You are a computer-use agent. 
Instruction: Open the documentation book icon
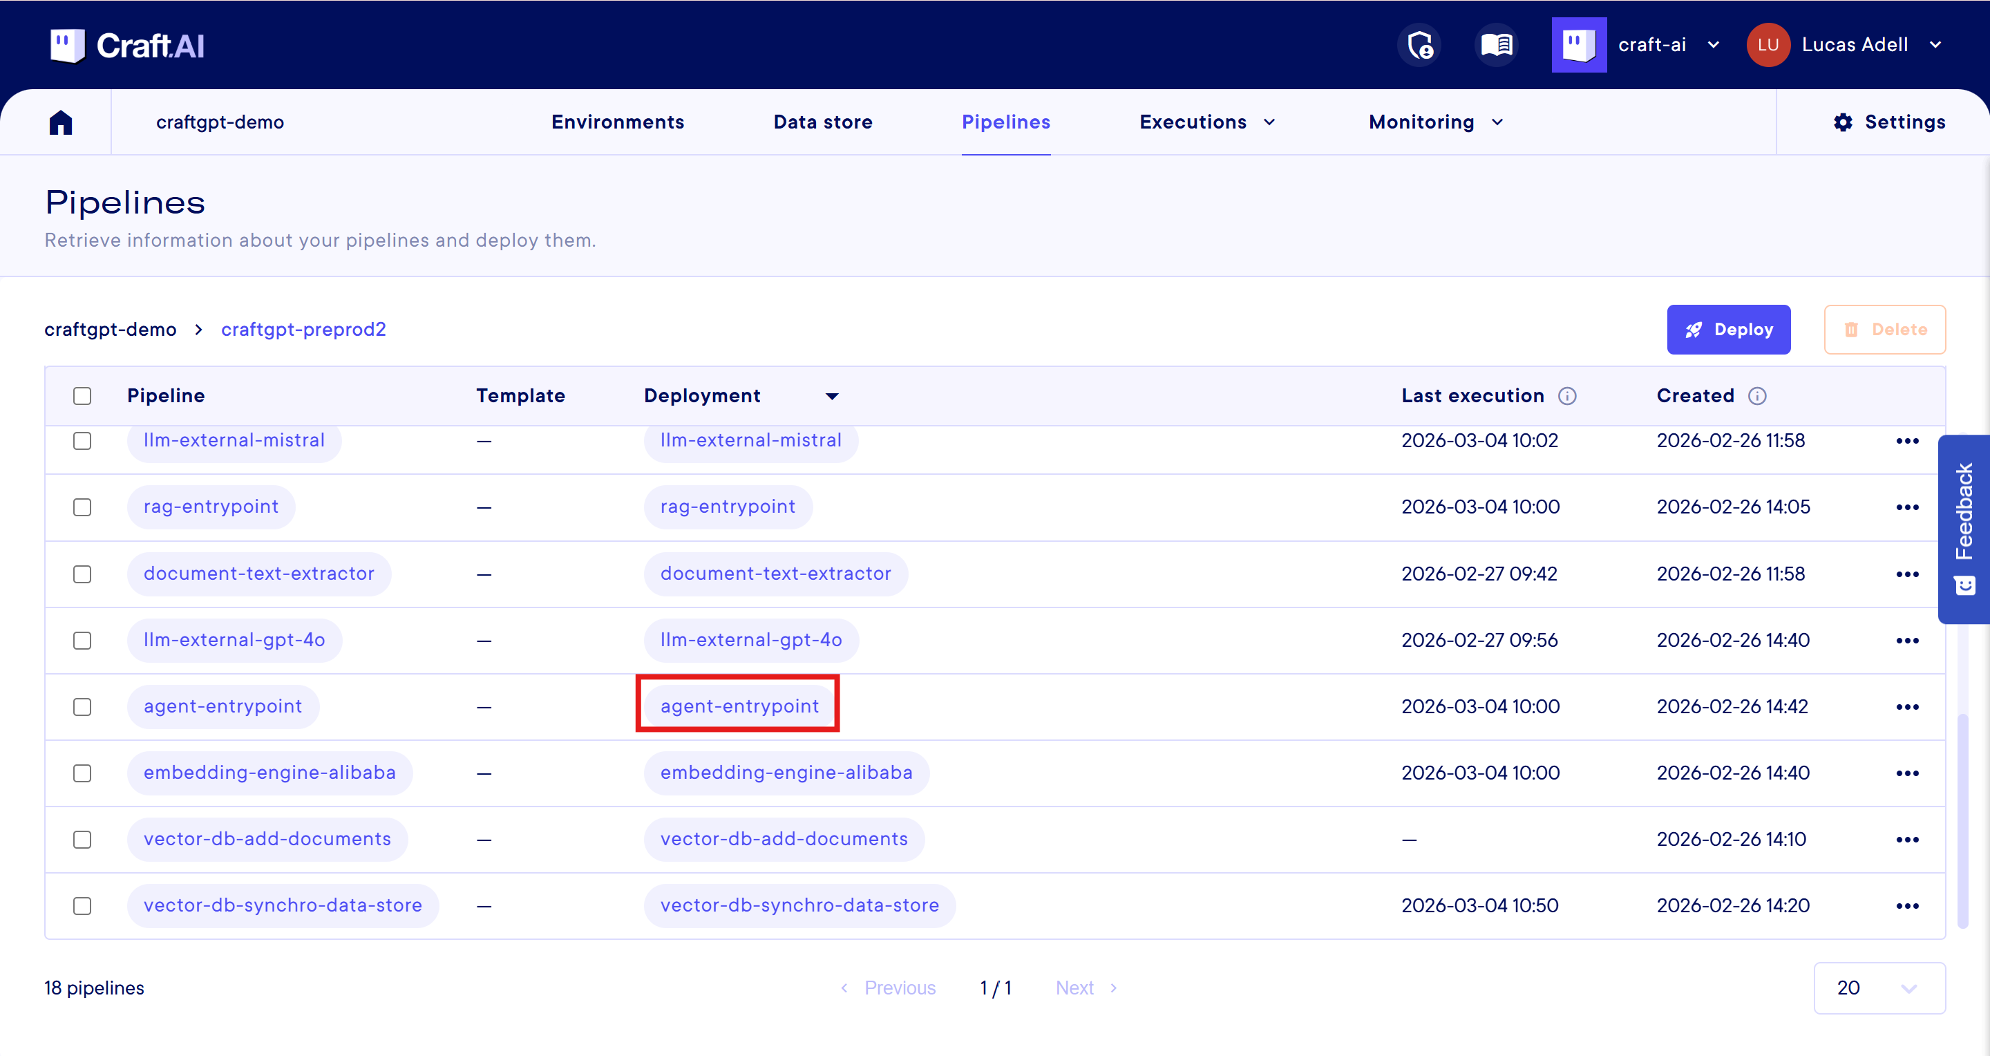(x=1497, y=45)
